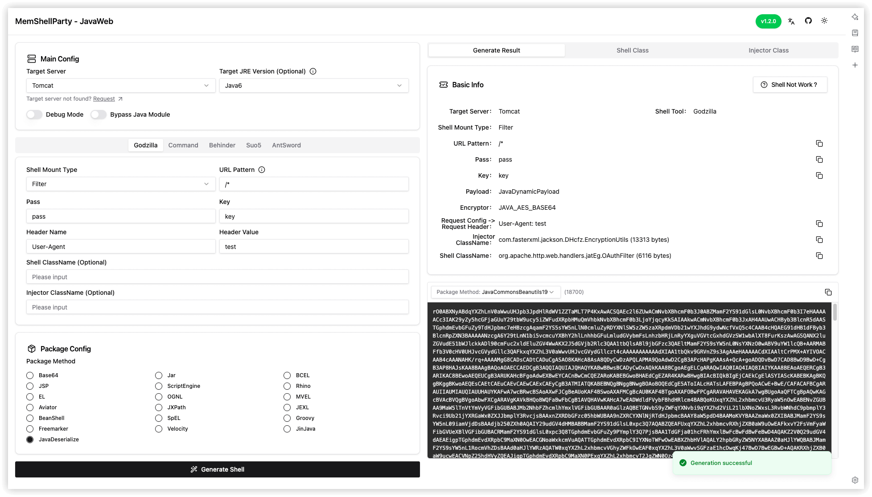This screenshot has height=497, width=872.
Task: Copy the Pass value
Action: 819,159
